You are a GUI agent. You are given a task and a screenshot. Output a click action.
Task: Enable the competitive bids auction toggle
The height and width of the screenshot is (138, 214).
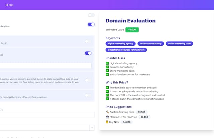[x=88, y=80]
